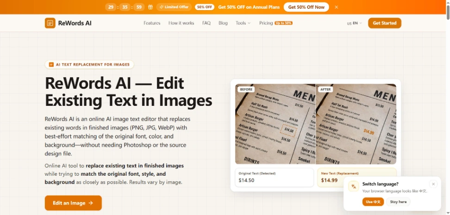Click the Edit an Image button
The image size is (450, 215).
click(73, 203)
